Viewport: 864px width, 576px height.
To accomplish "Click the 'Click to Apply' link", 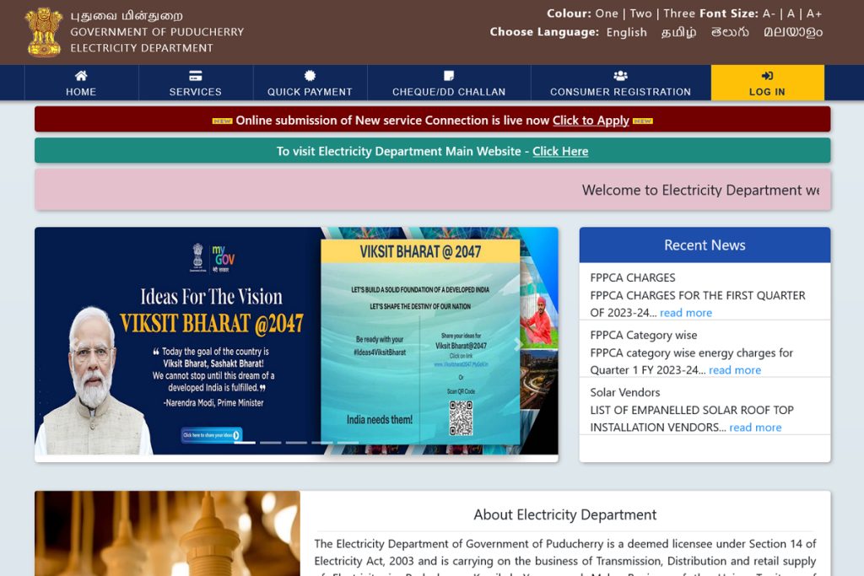I will [591, 121].
